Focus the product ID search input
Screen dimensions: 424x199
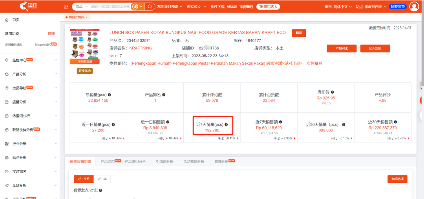(x=110, y=7)
